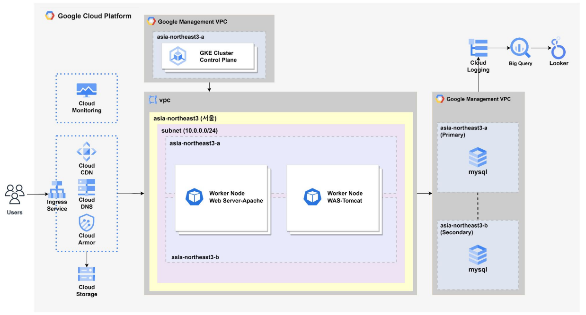Select the vpc network icon
586x315 pixels.
pos(152,100)
